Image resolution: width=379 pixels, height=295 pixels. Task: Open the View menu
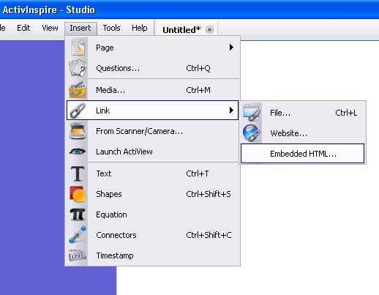point(50,28)
